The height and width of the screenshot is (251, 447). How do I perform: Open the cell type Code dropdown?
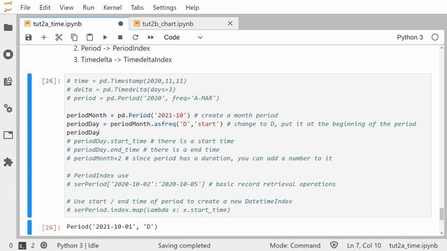tap(183, 37)
